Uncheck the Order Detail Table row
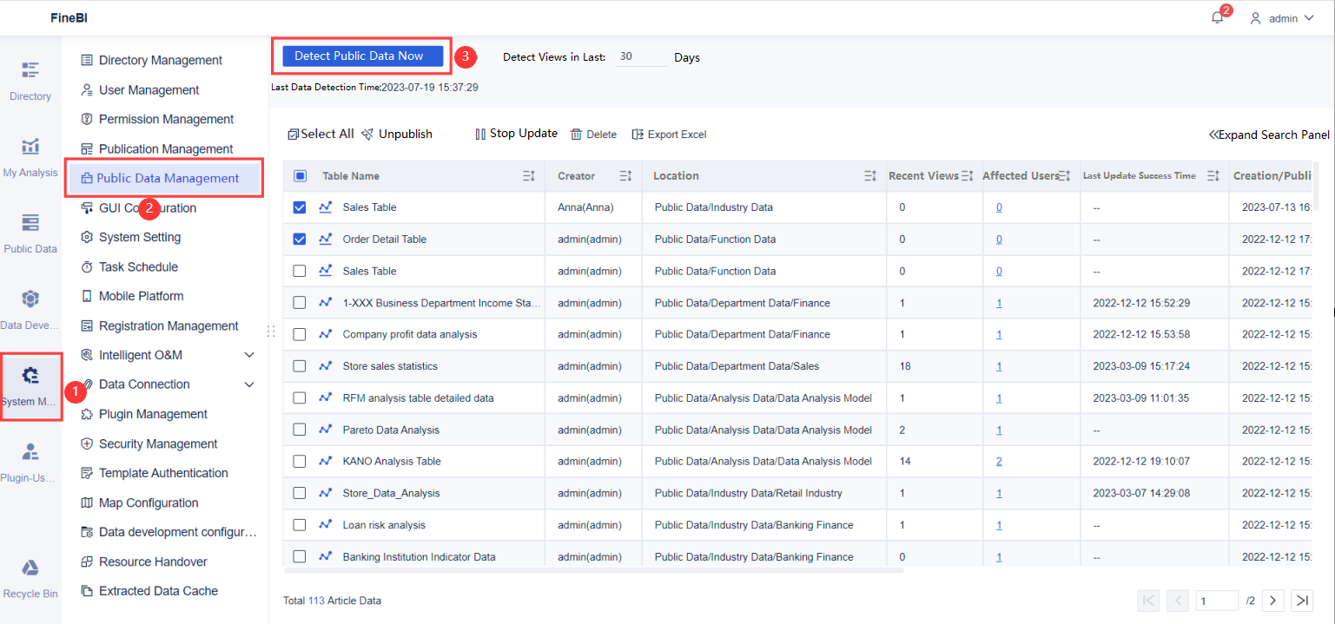 tap(300, 239)
